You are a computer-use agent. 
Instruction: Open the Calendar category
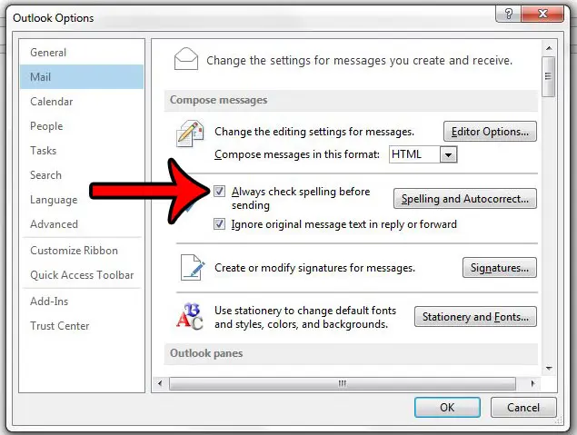[x=82, y=102]
